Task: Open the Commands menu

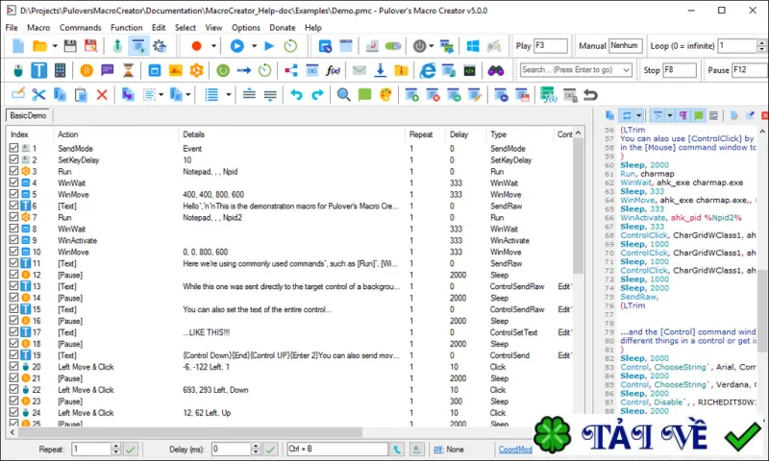Action: click(81, 28)
